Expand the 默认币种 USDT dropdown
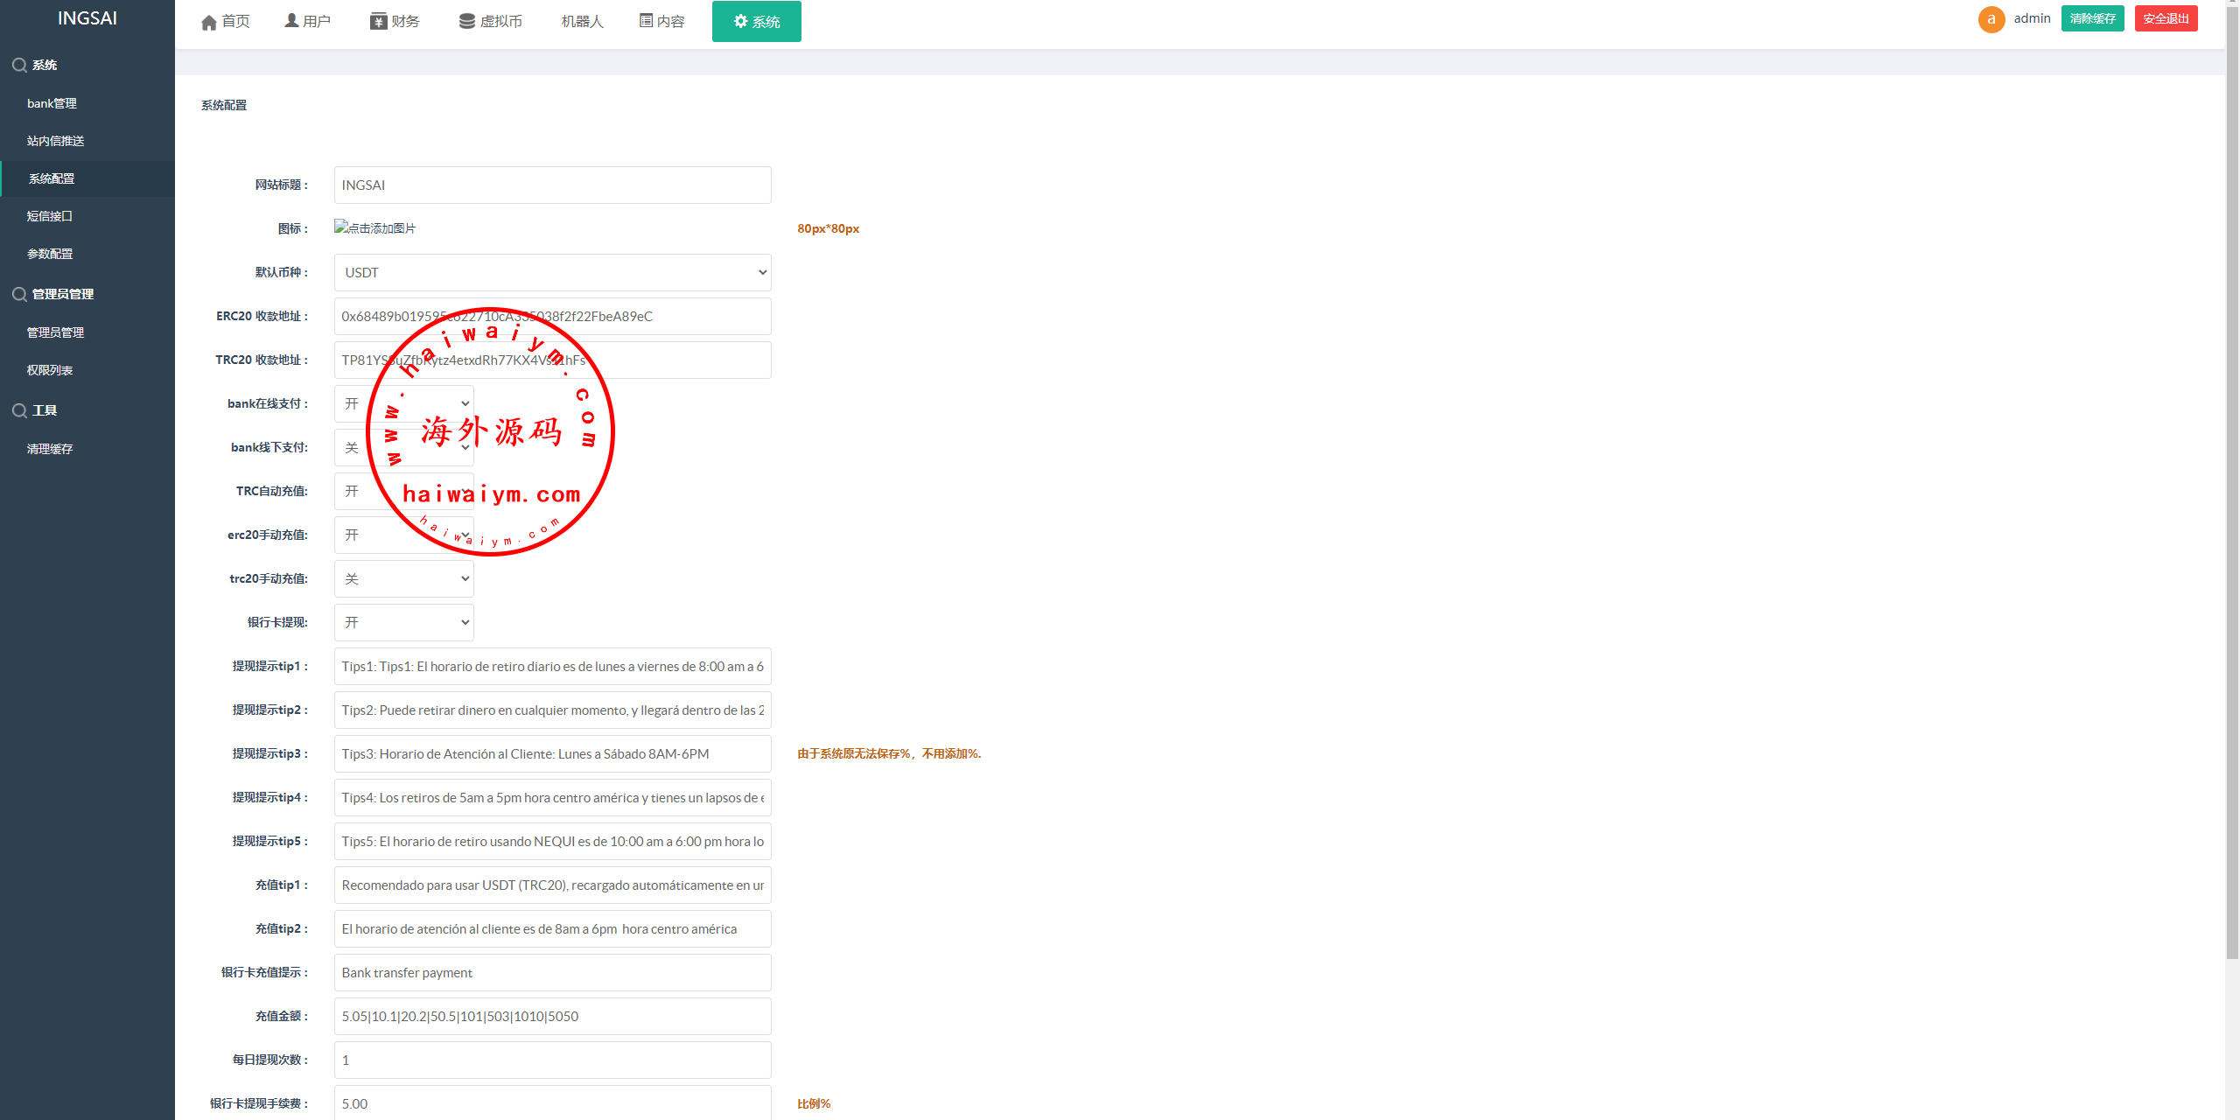This screenshot has width=2240, height=1120. [552, 272]
